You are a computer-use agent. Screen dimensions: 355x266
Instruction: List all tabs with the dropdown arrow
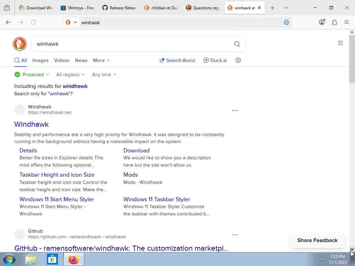tap(286, 8)
